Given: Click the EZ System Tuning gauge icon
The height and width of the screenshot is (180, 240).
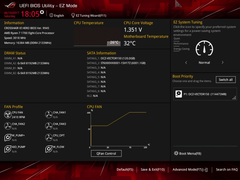Looking at the screenshot, I should (x=204, y=48).
